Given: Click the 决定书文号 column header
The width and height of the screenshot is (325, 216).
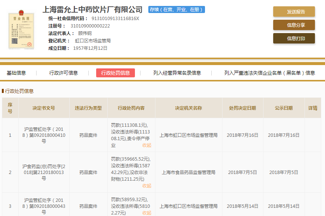Looking at the screenshot, I should tap(44, 108).
